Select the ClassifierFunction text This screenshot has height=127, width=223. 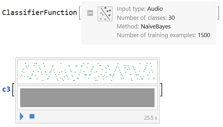40,12
